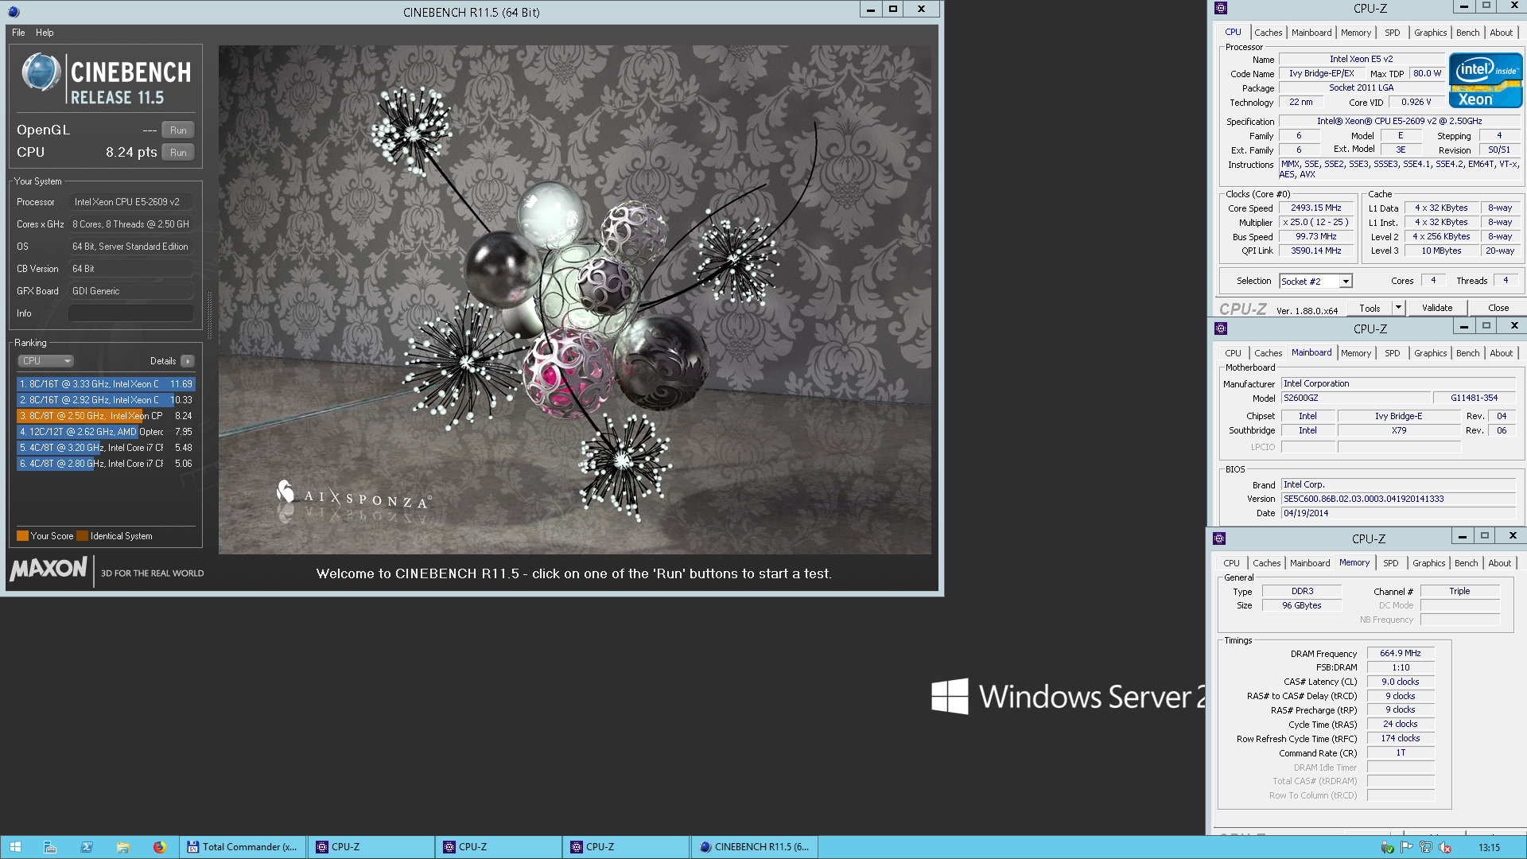The image size is (1527, 859).
Task: Open the CPU ranking dropdown
Action: click(46, 361)
